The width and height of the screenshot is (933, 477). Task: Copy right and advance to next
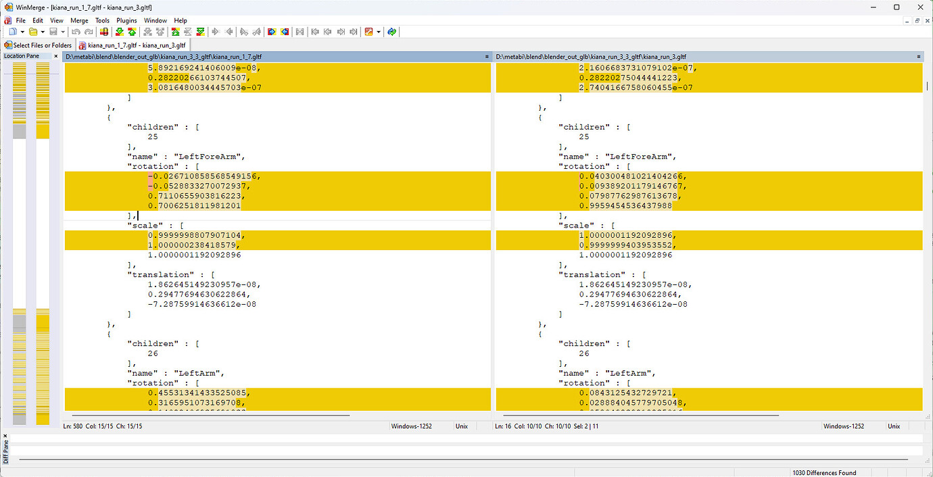pos(244,32)
